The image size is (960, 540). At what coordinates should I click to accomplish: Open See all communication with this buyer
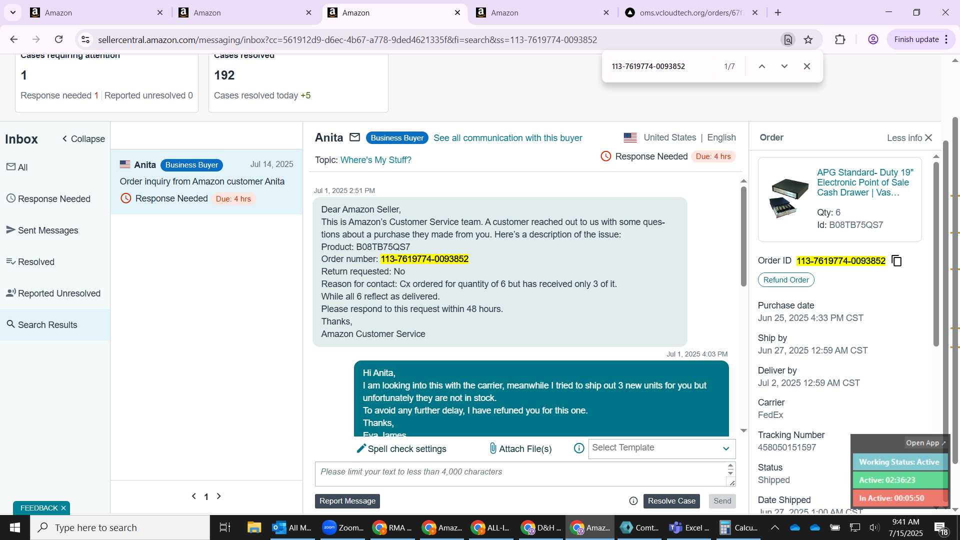(x=507, y=138)
